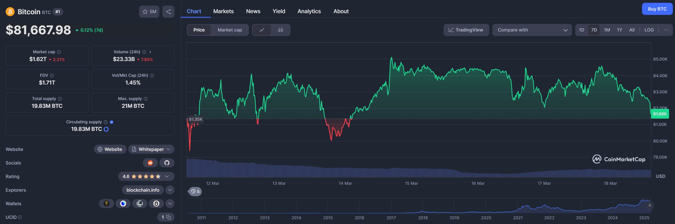The image size is (675, 224).
Task: Show Total supply info icon
Action: (x=60, y=99)
